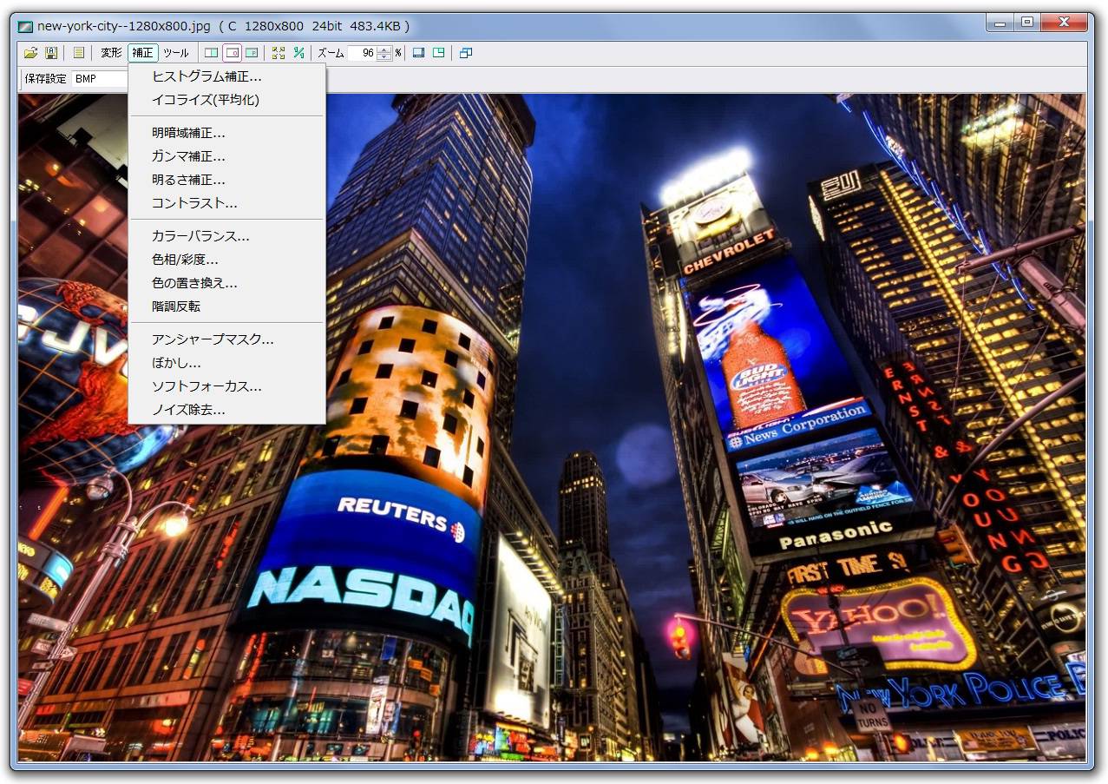Click the save floppy disk icon
The width and height of the screenshot is (1108, 784).
tap(51, 53)
